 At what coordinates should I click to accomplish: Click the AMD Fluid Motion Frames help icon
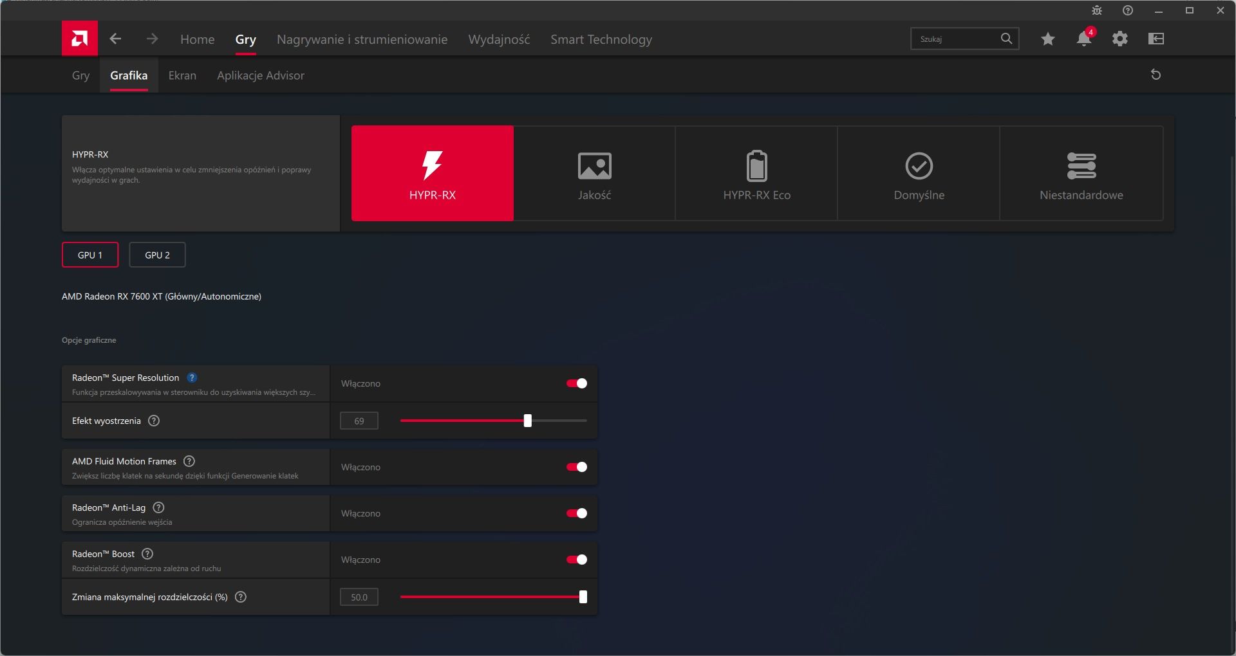coord(189,461)
